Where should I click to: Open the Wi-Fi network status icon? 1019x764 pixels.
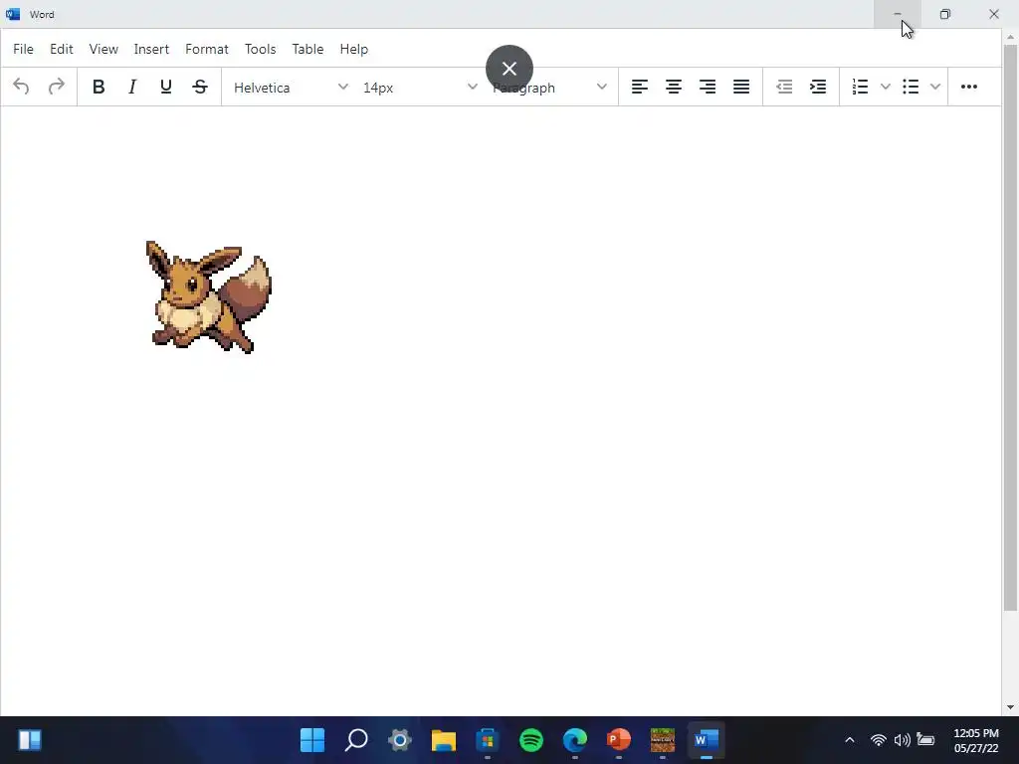tap(879, 740)
